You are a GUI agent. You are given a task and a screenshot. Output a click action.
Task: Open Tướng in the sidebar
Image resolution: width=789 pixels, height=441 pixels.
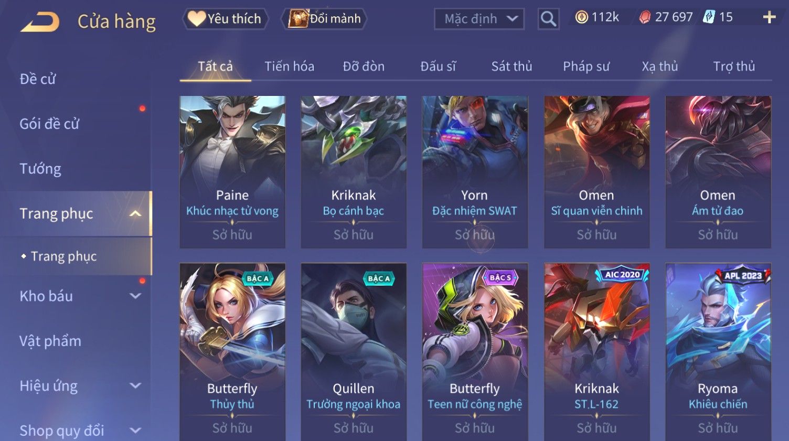point(40,169)
